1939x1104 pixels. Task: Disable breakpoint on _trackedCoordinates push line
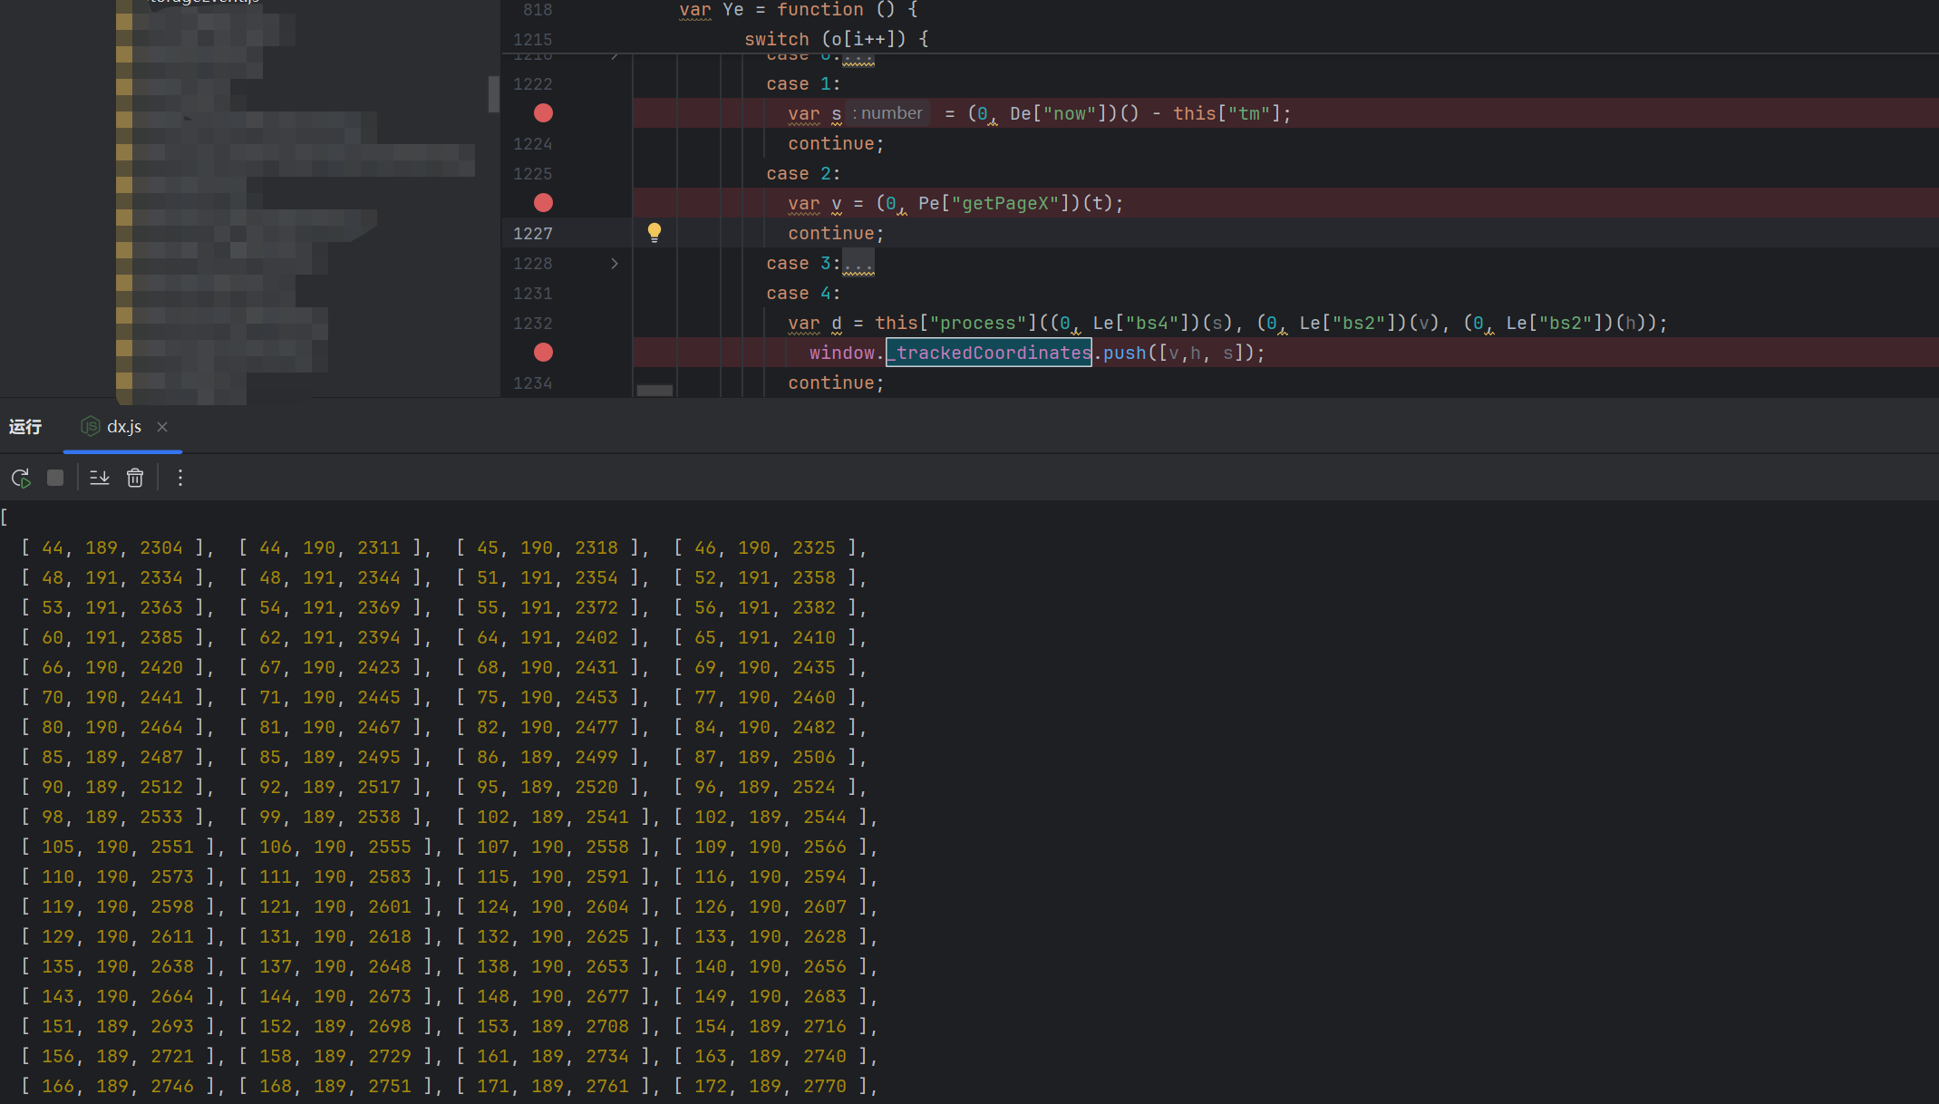pyautogui.click(x=543, y=353)
